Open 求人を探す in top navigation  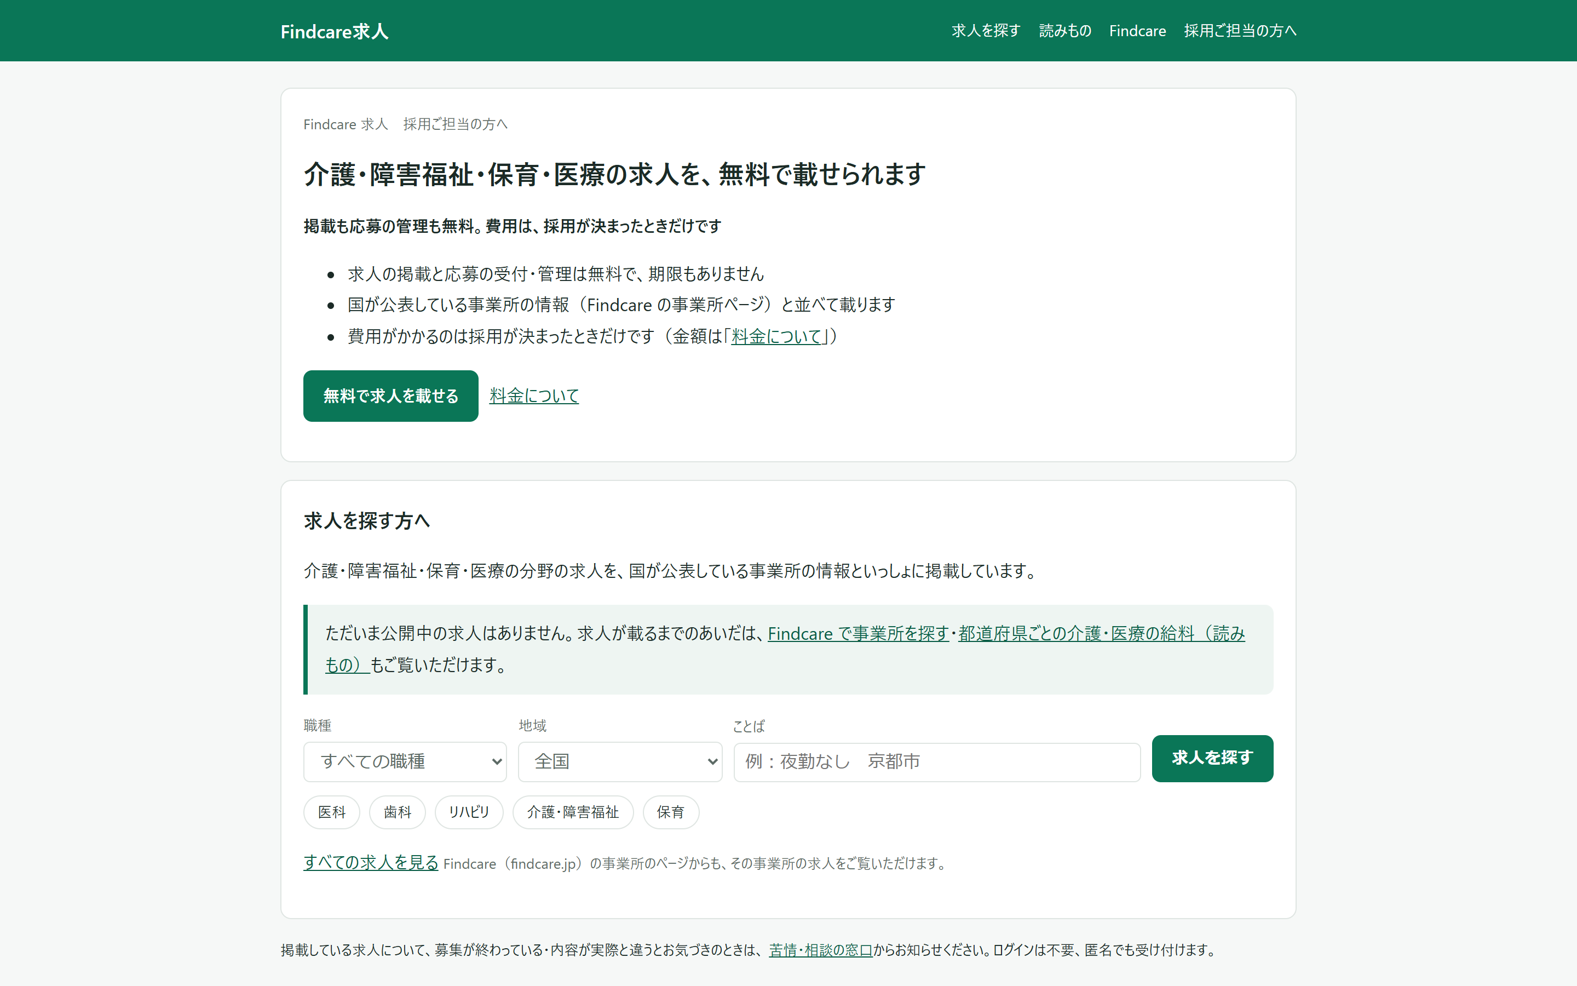point(985,31)
